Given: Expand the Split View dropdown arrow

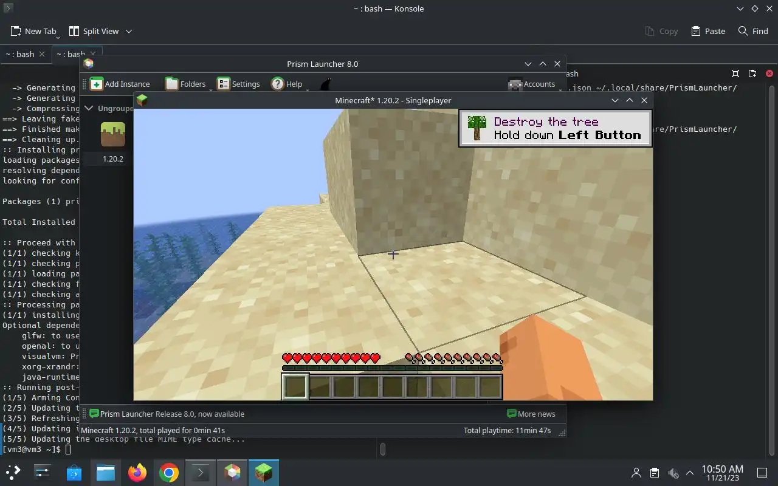Looking at the screenshot, I should click(x=128, y=31).
